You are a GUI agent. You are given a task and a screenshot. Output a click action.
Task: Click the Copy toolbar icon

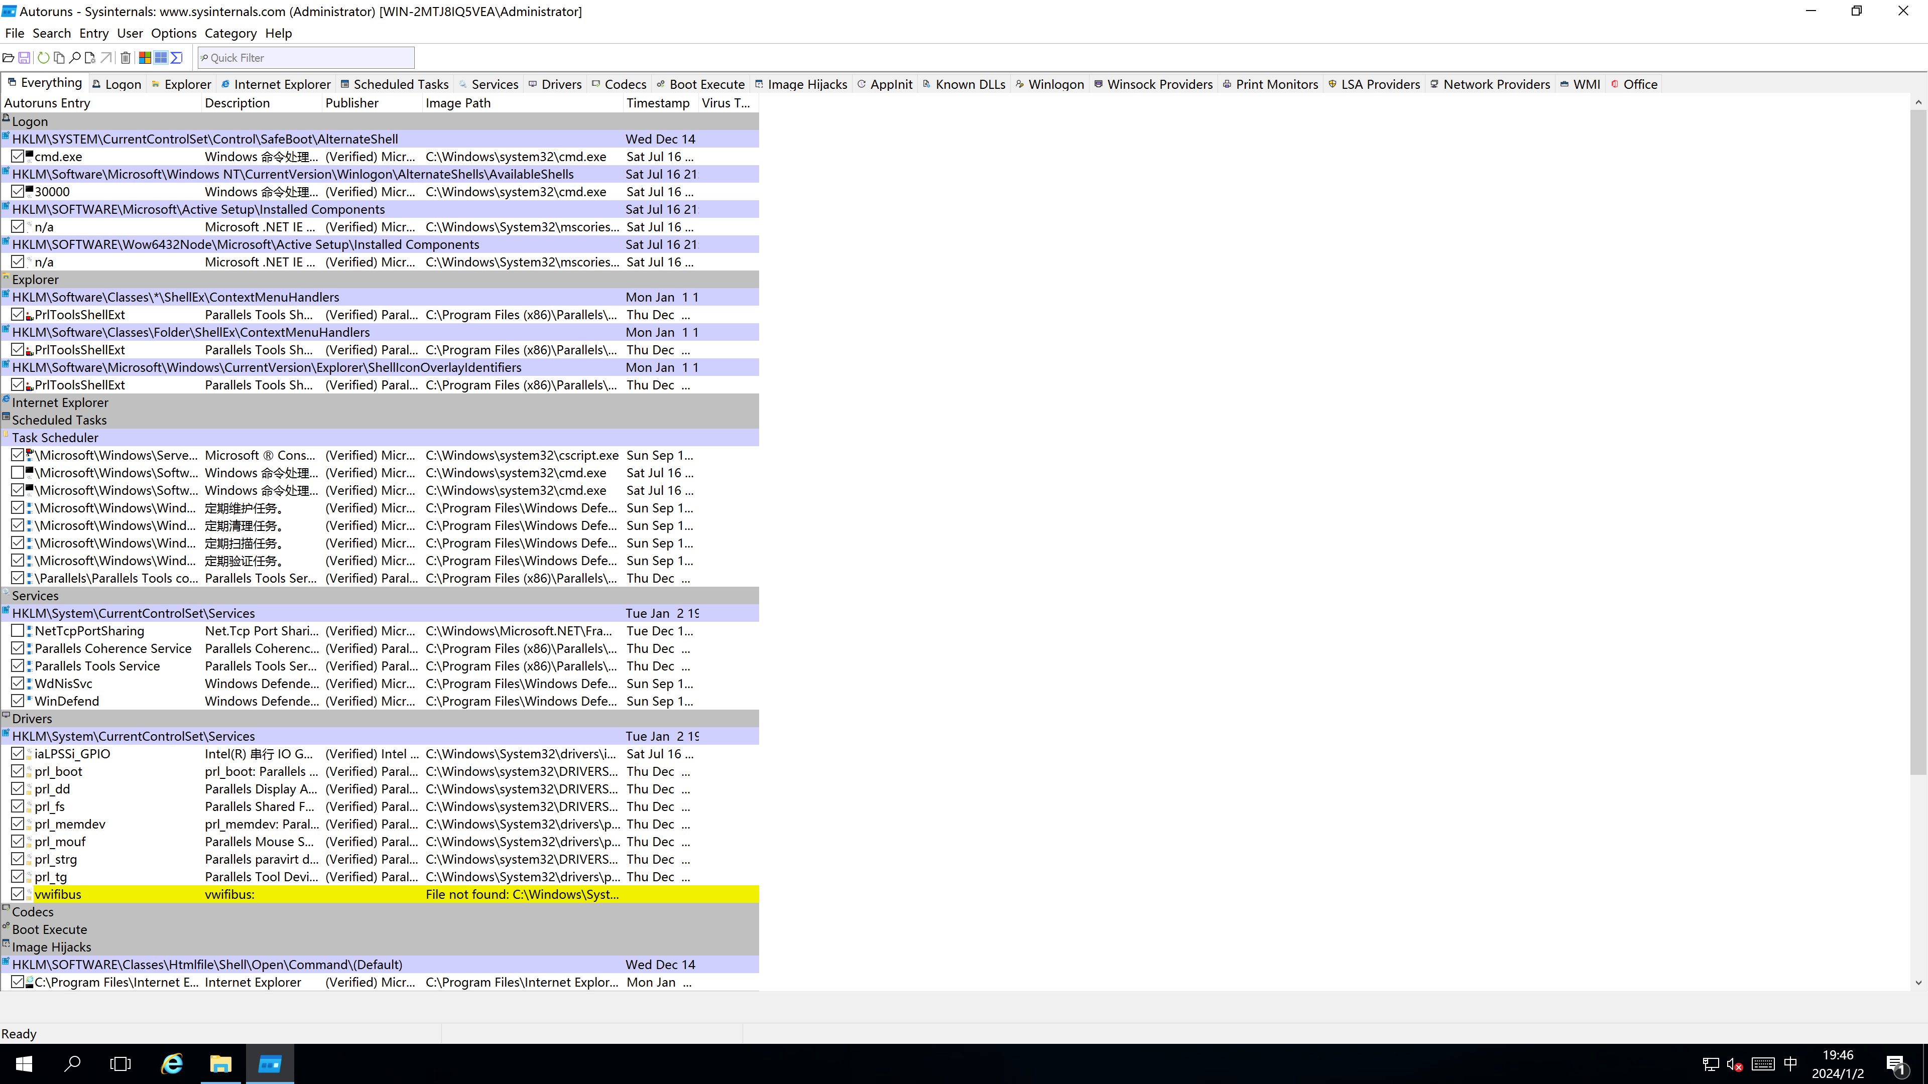tap(59, 58)
